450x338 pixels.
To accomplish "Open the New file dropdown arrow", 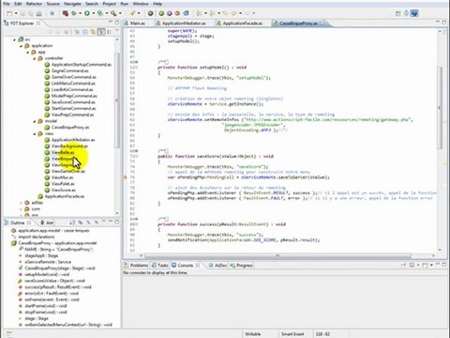I will click(x=16, y=13).
